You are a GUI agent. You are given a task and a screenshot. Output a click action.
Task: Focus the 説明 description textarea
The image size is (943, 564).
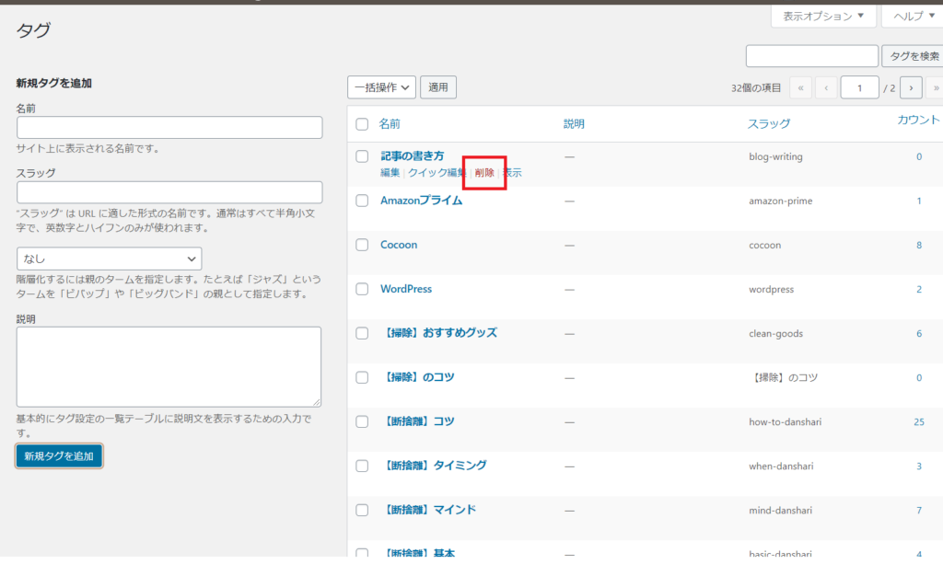(169, 366)
